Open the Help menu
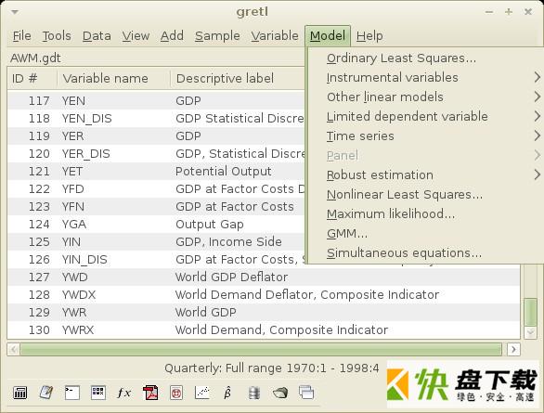Viewport: 544px width, 413px height. [369, 35]
